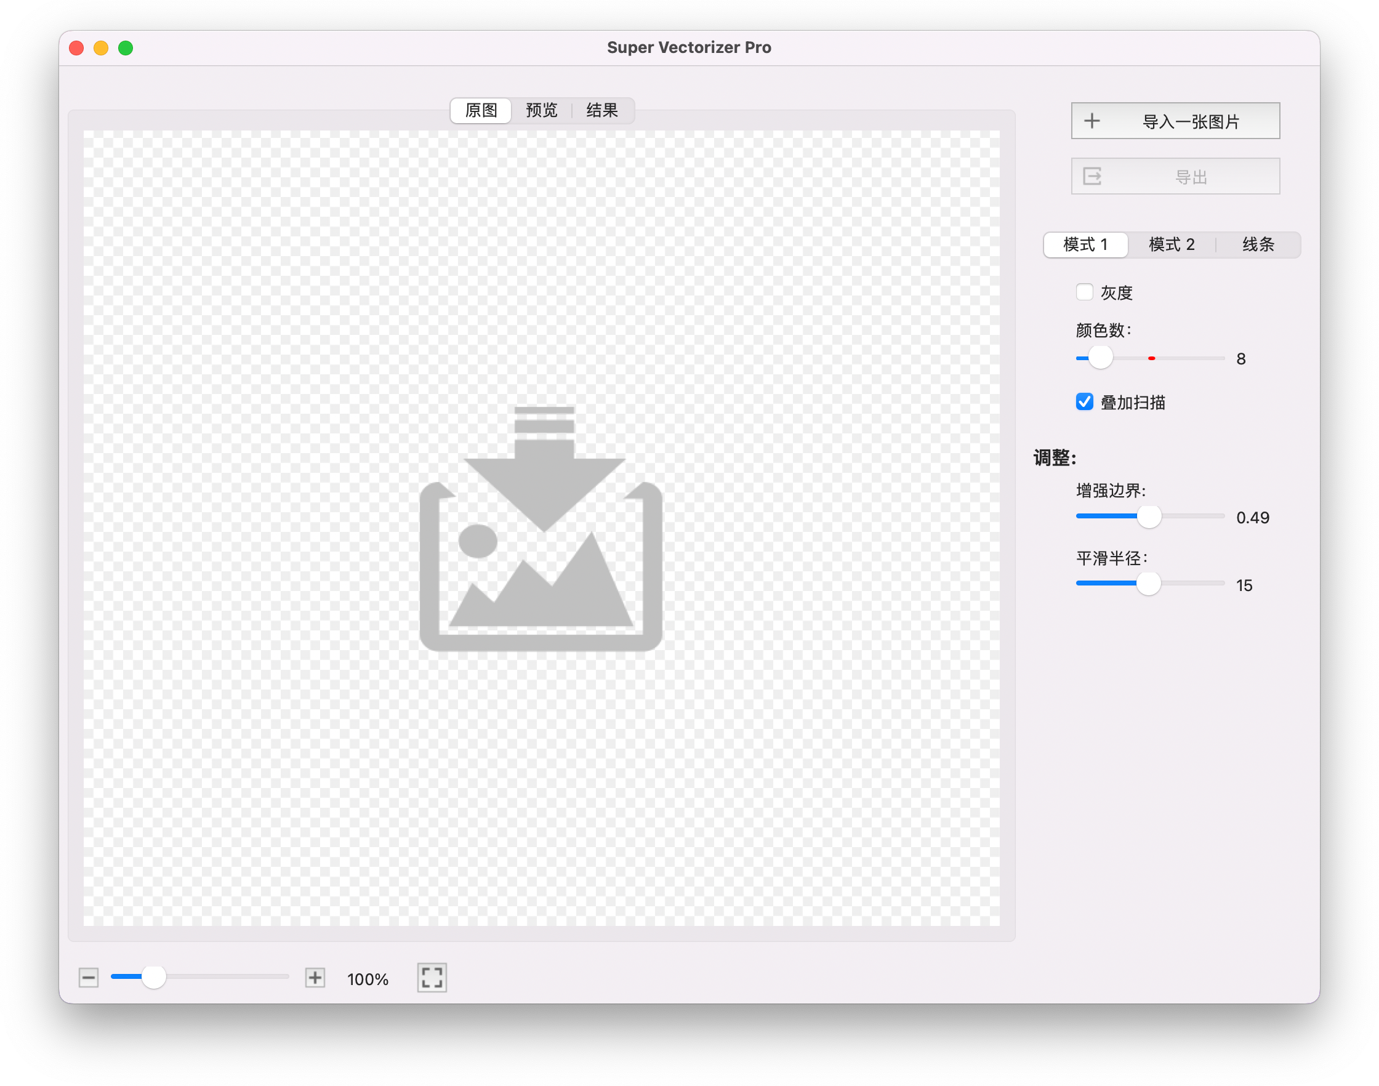Click the 导入一张图片 button

point(1176,121)
